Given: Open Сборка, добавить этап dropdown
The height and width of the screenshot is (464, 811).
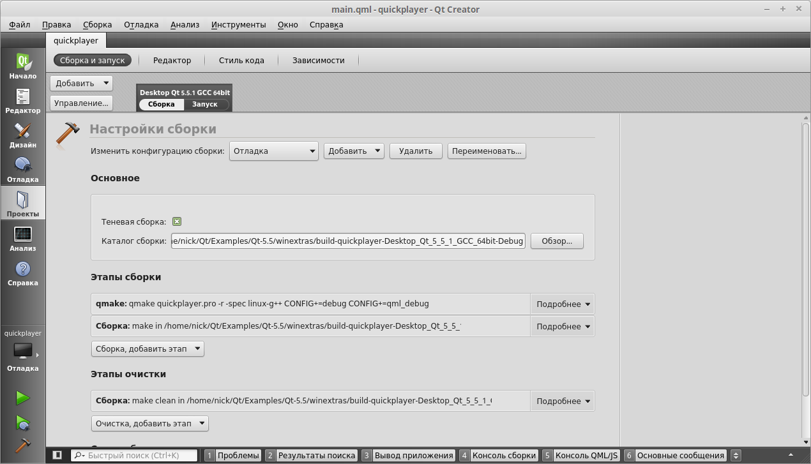Looking at the screenshot, I should (x=148, y=349).
